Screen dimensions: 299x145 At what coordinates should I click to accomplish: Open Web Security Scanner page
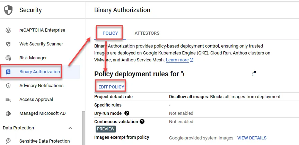coord(41,44)
